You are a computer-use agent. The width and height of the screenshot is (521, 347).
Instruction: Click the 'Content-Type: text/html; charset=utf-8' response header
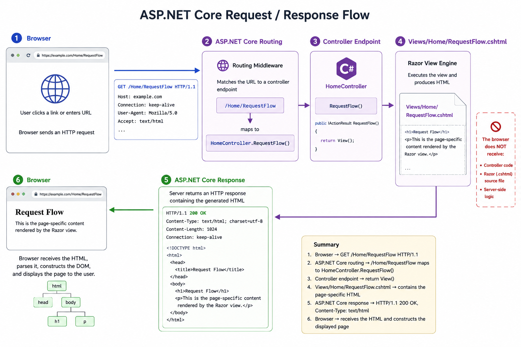click(214, 221)
